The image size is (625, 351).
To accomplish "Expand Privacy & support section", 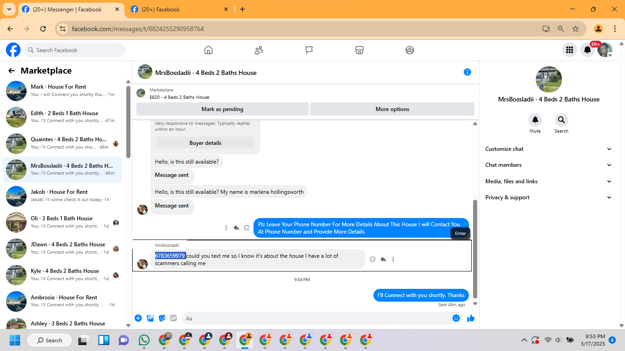I will click(x=549, y=197).
